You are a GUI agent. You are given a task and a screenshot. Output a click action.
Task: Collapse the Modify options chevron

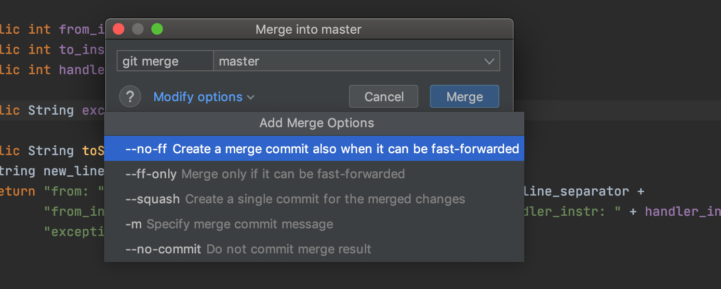pos(251,97)
